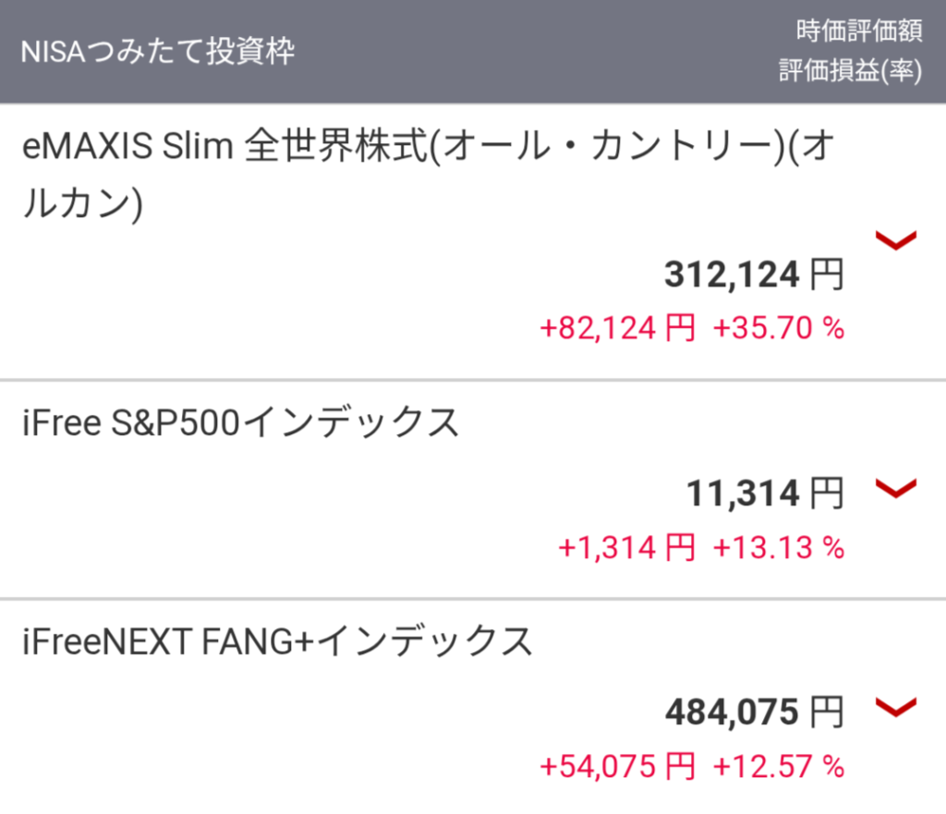The width and height of the screenshot is (946, 814).
Task: Select the 312,124 円 valuation amount
Action: 754,274
